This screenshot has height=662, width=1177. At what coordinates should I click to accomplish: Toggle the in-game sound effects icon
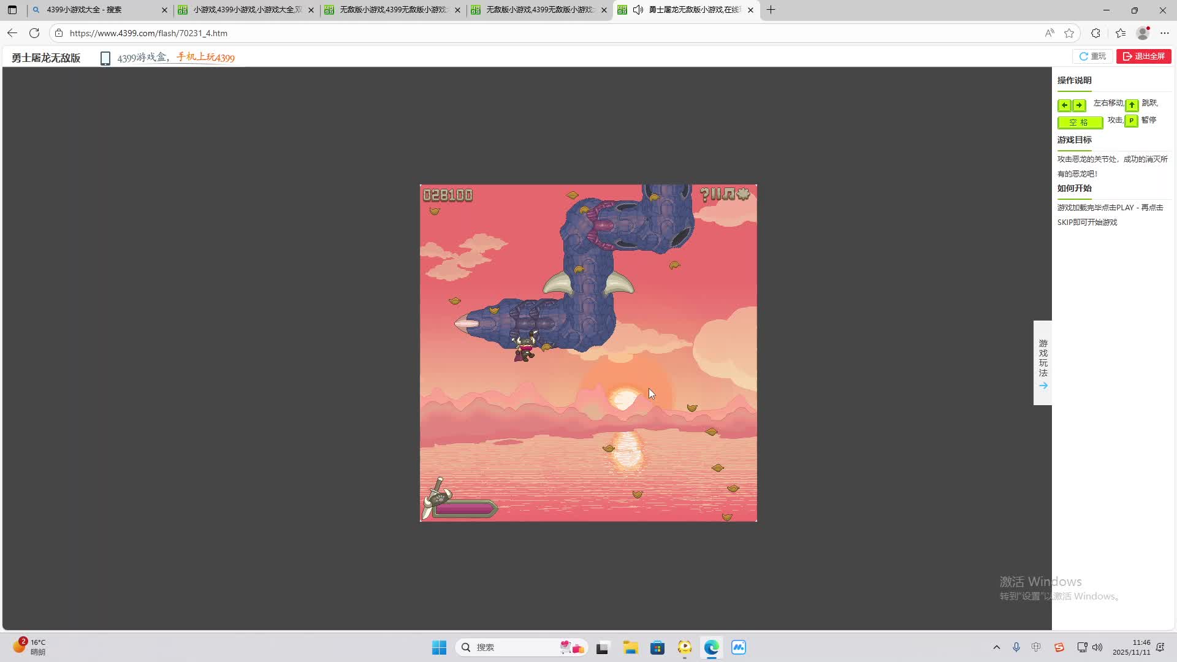744,195
